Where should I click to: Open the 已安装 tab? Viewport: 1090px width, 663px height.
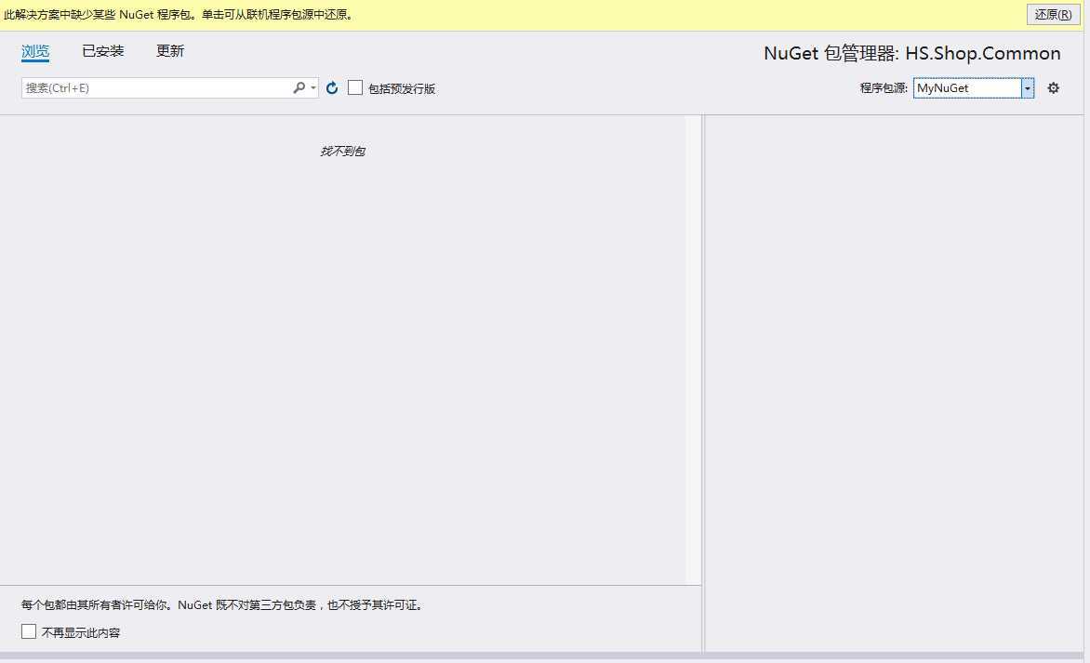point(103,51)
